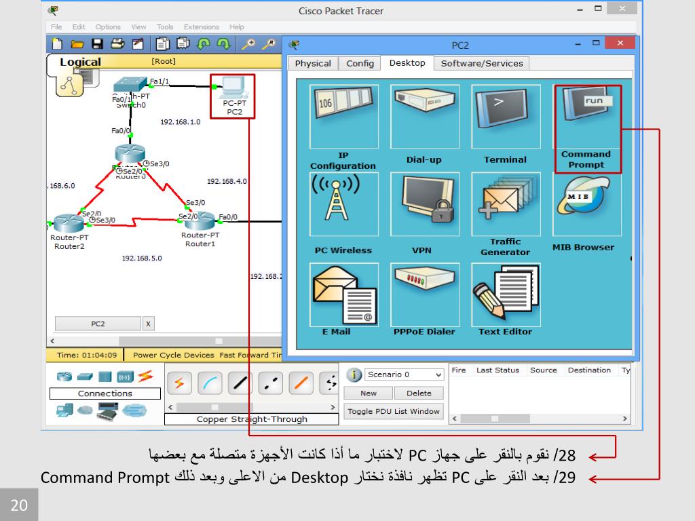Open the View menu

(x=138, y=27)
